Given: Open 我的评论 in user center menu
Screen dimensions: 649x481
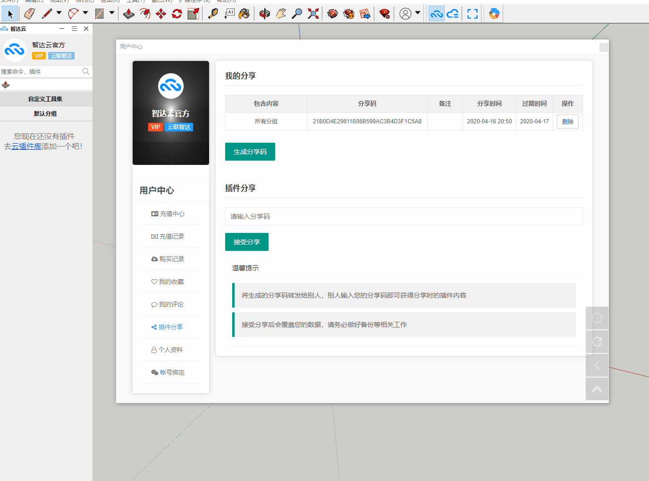Looking at the screenshot, I should 168,304.
